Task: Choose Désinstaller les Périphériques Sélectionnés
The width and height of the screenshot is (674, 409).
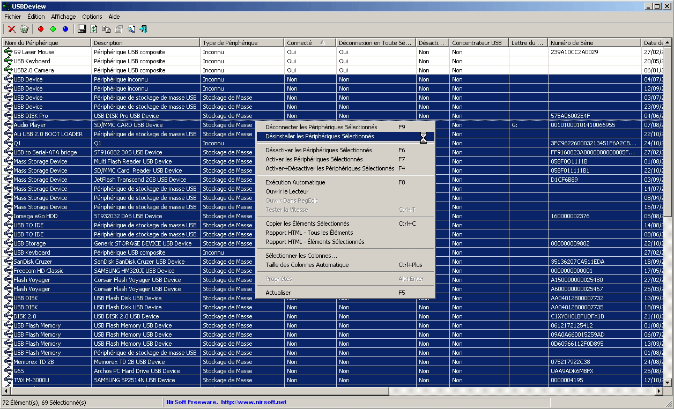Action: tap(345, 137)
